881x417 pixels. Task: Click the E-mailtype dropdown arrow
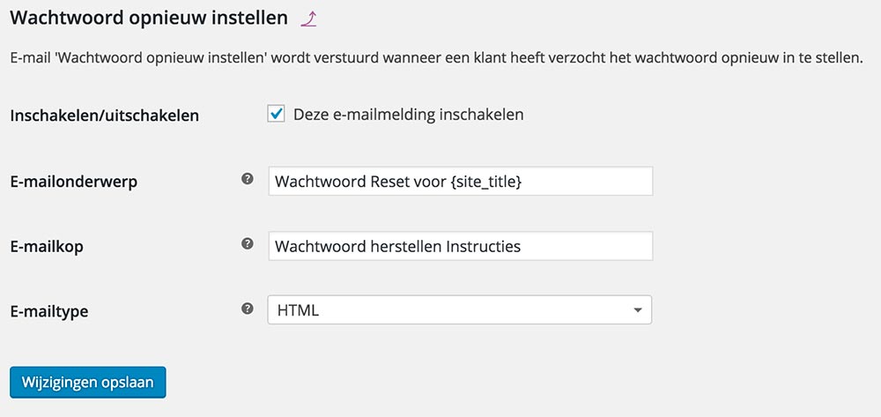coord(637,310)
